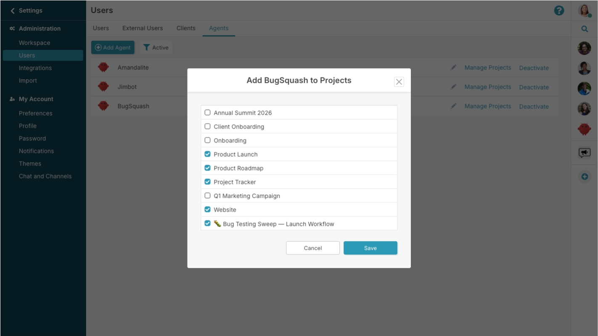Click the pencil edit icon for Amandalite
The height and width of the screenshot is (336, 598).
(453, 68)
